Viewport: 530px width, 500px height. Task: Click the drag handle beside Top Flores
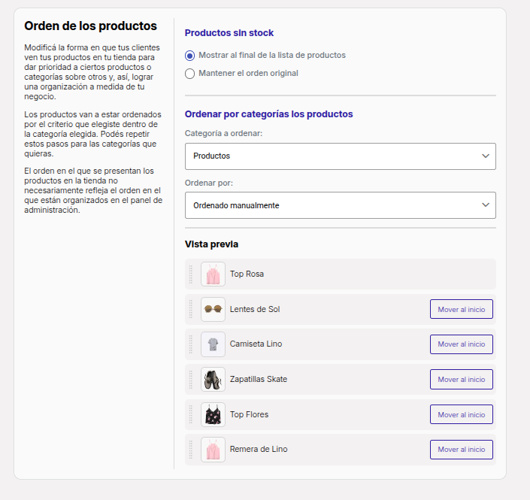191,414
